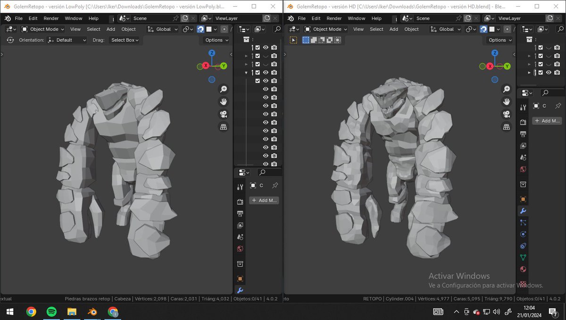Open File menu in LowPoly window

[19, 18]
